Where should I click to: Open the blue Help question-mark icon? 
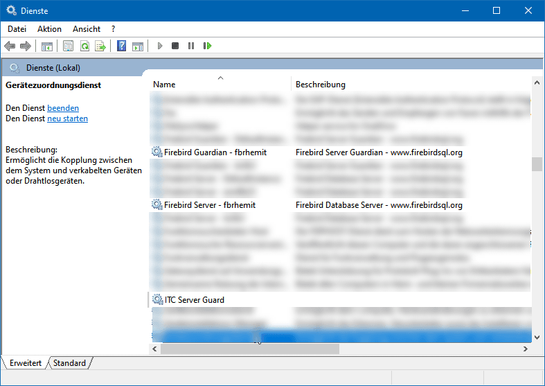tap(121, 46)
